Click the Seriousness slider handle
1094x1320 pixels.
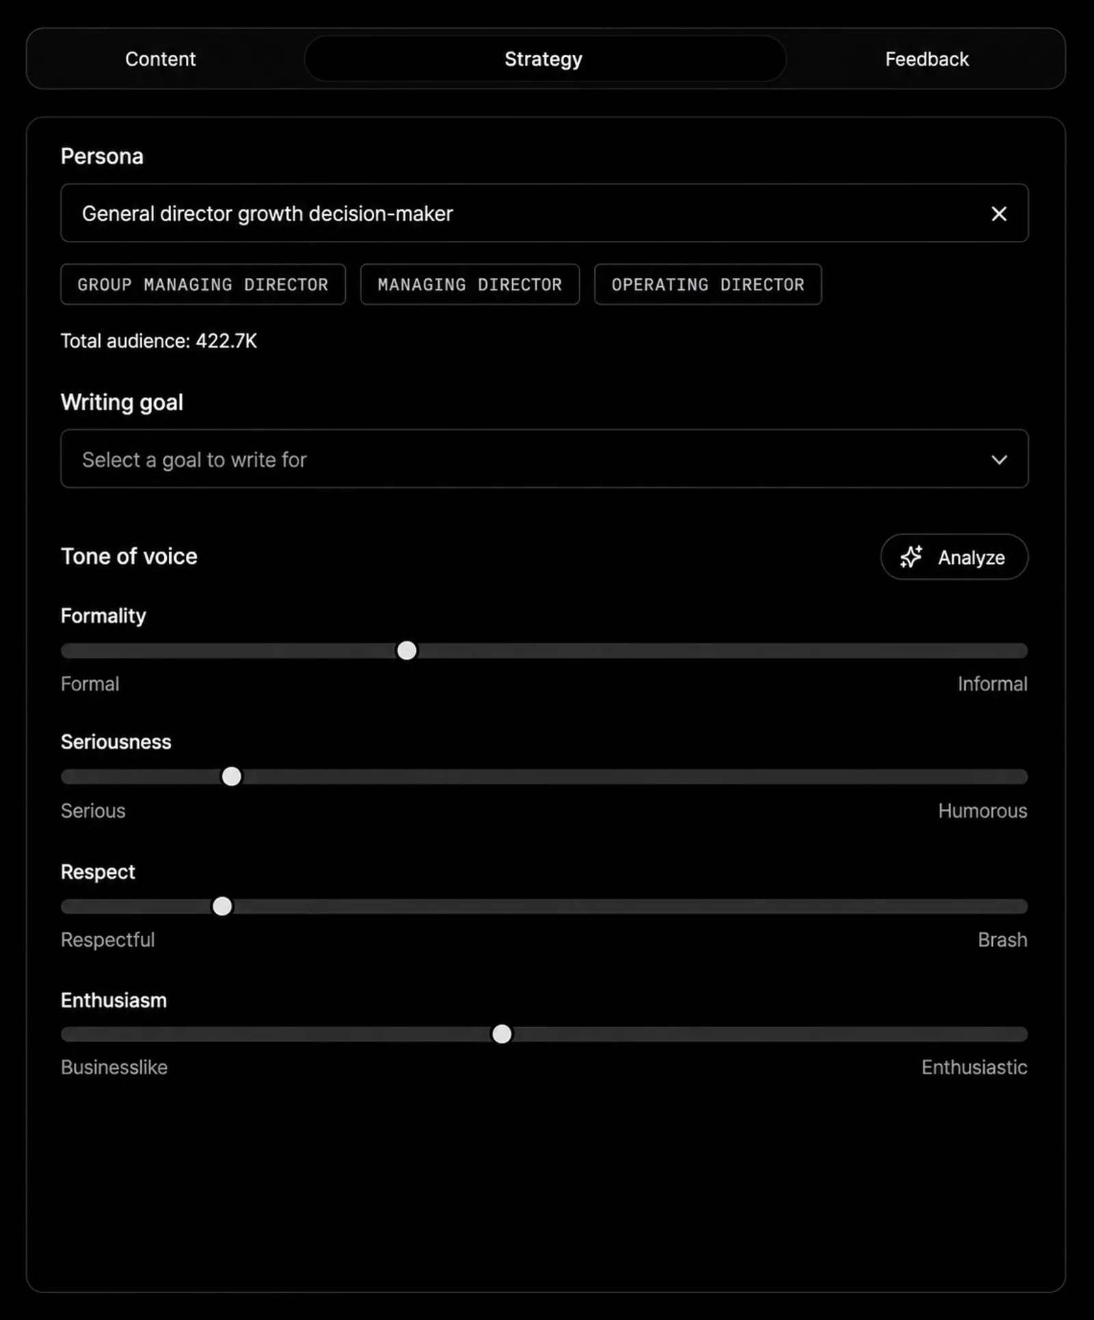(232, 777)
